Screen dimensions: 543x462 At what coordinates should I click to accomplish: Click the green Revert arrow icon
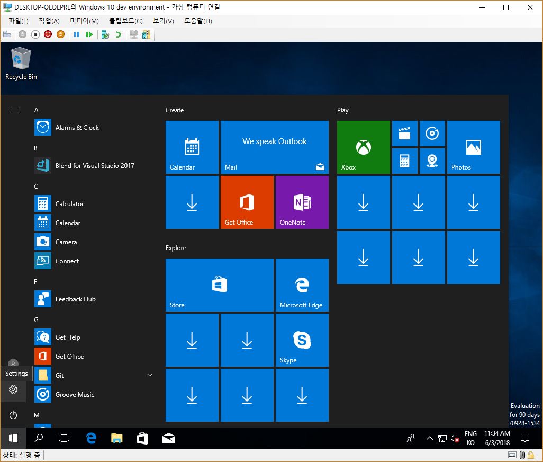(118, 34)
